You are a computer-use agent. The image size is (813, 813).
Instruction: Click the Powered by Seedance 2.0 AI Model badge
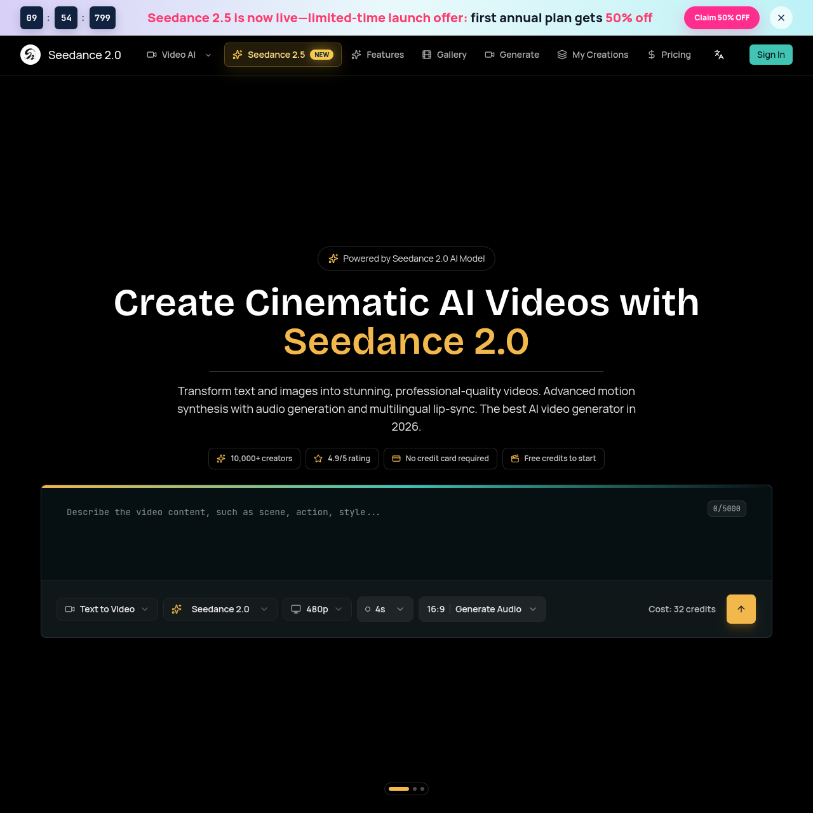pos(406,259)
